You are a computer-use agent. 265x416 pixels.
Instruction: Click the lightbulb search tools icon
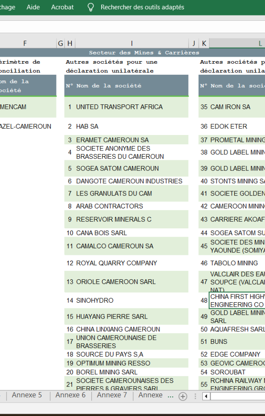click(91, 7)
